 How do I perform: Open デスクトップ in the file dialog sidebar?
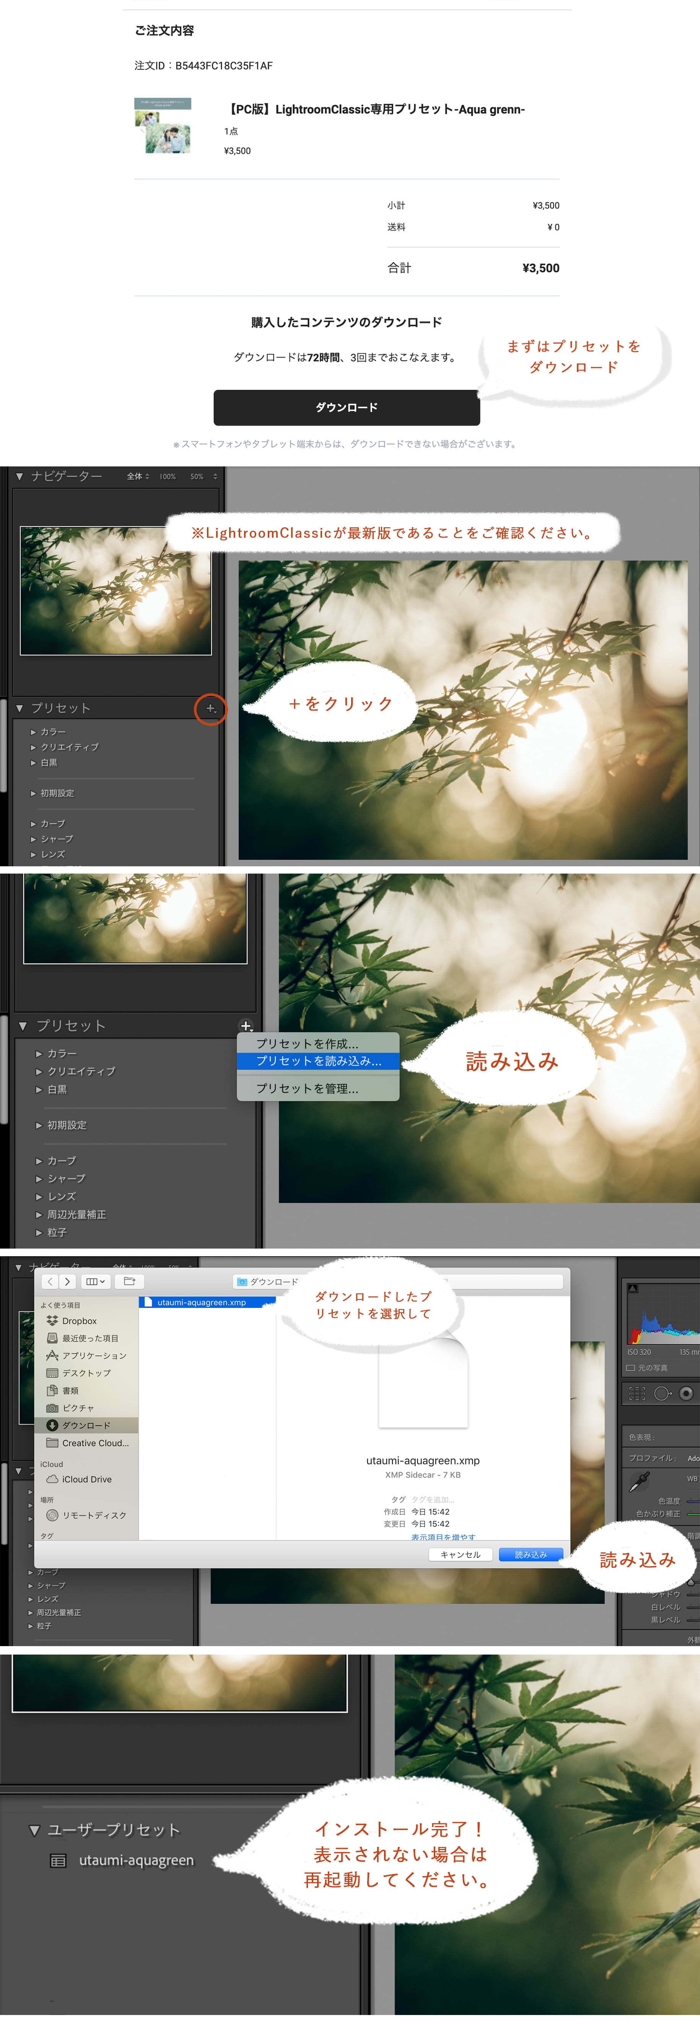87,1373
